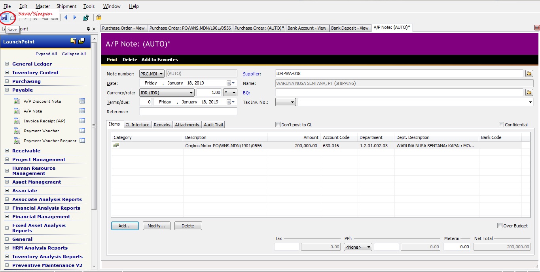The image size is (540, 272).
Task: Open list view icon beside Payment Voucher
Action: pos(82,131)
